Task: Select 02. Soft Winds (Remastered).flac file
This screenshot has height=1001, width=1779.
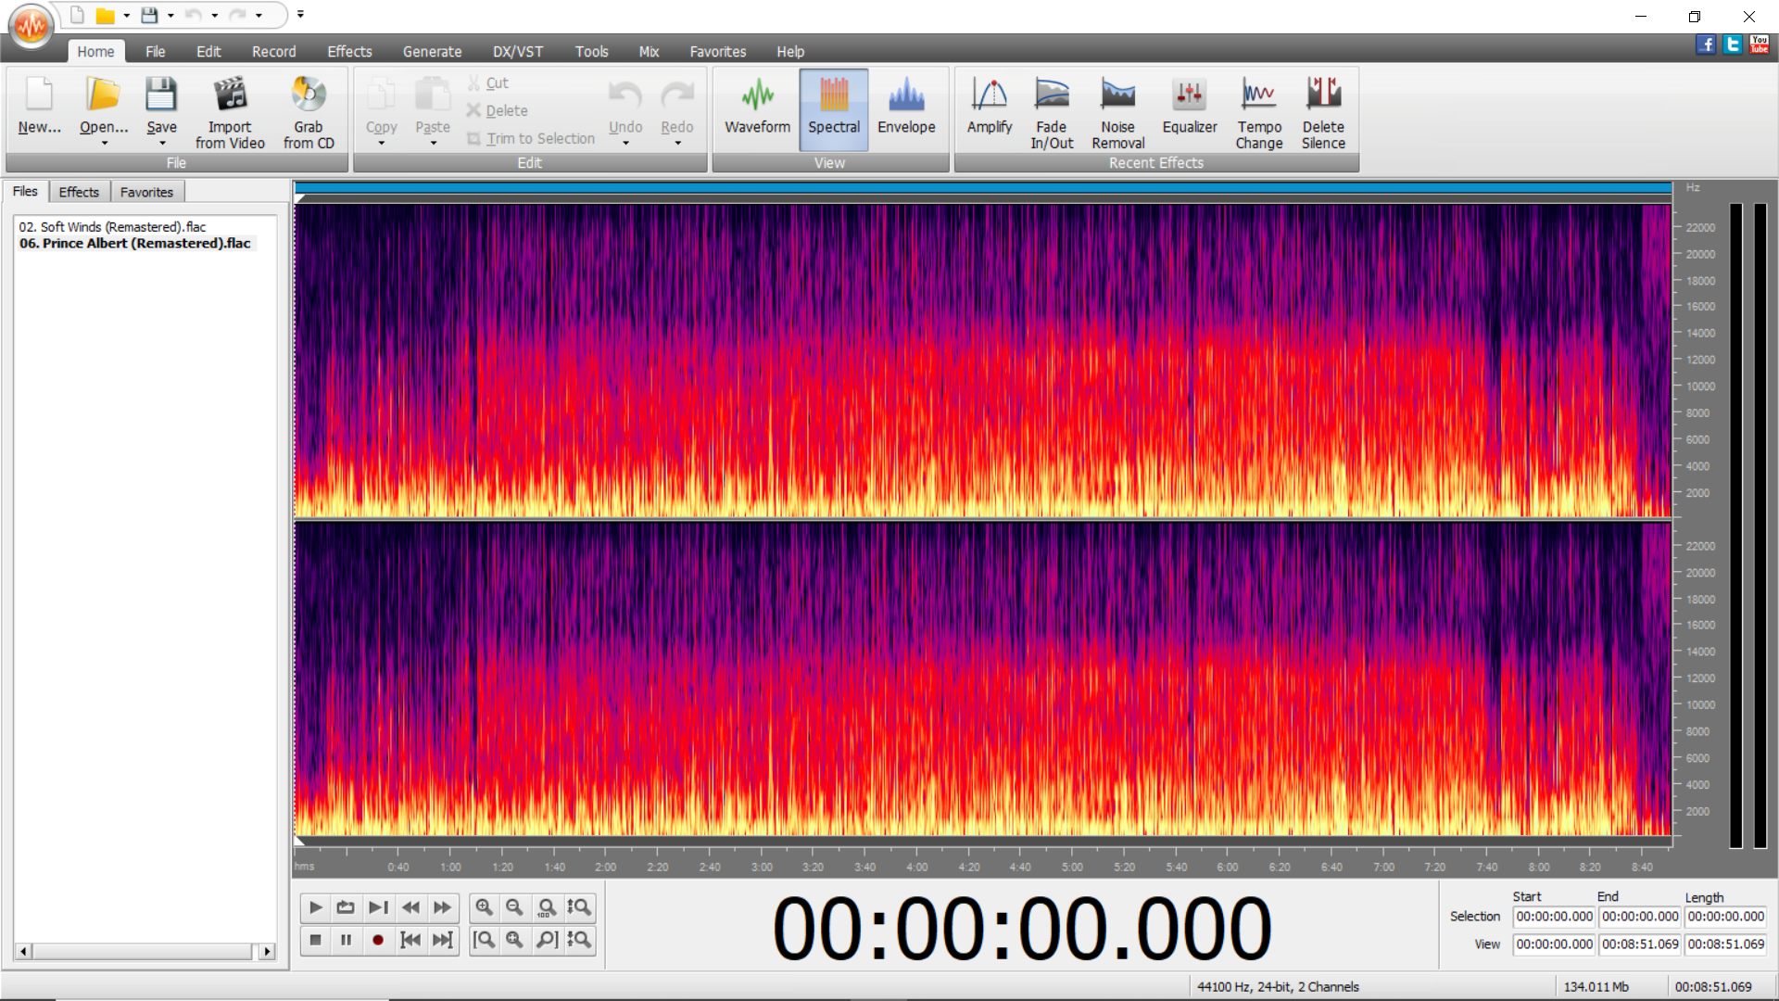Action: (112, 226)
